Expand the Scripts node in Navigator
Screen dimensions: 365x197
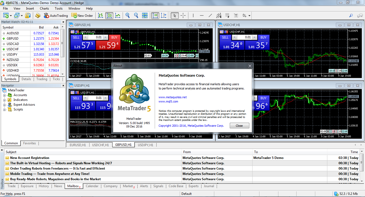coord(5,110)
